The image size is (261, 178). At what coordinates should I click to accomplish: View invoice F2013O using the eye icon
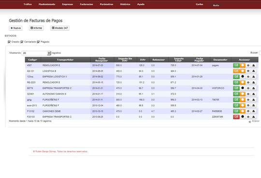coord(248,117)
